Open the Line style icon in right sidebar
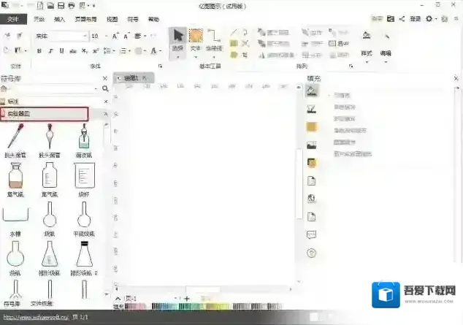The image size is (463, 325). pyautogui.click(x=311, y=110)
